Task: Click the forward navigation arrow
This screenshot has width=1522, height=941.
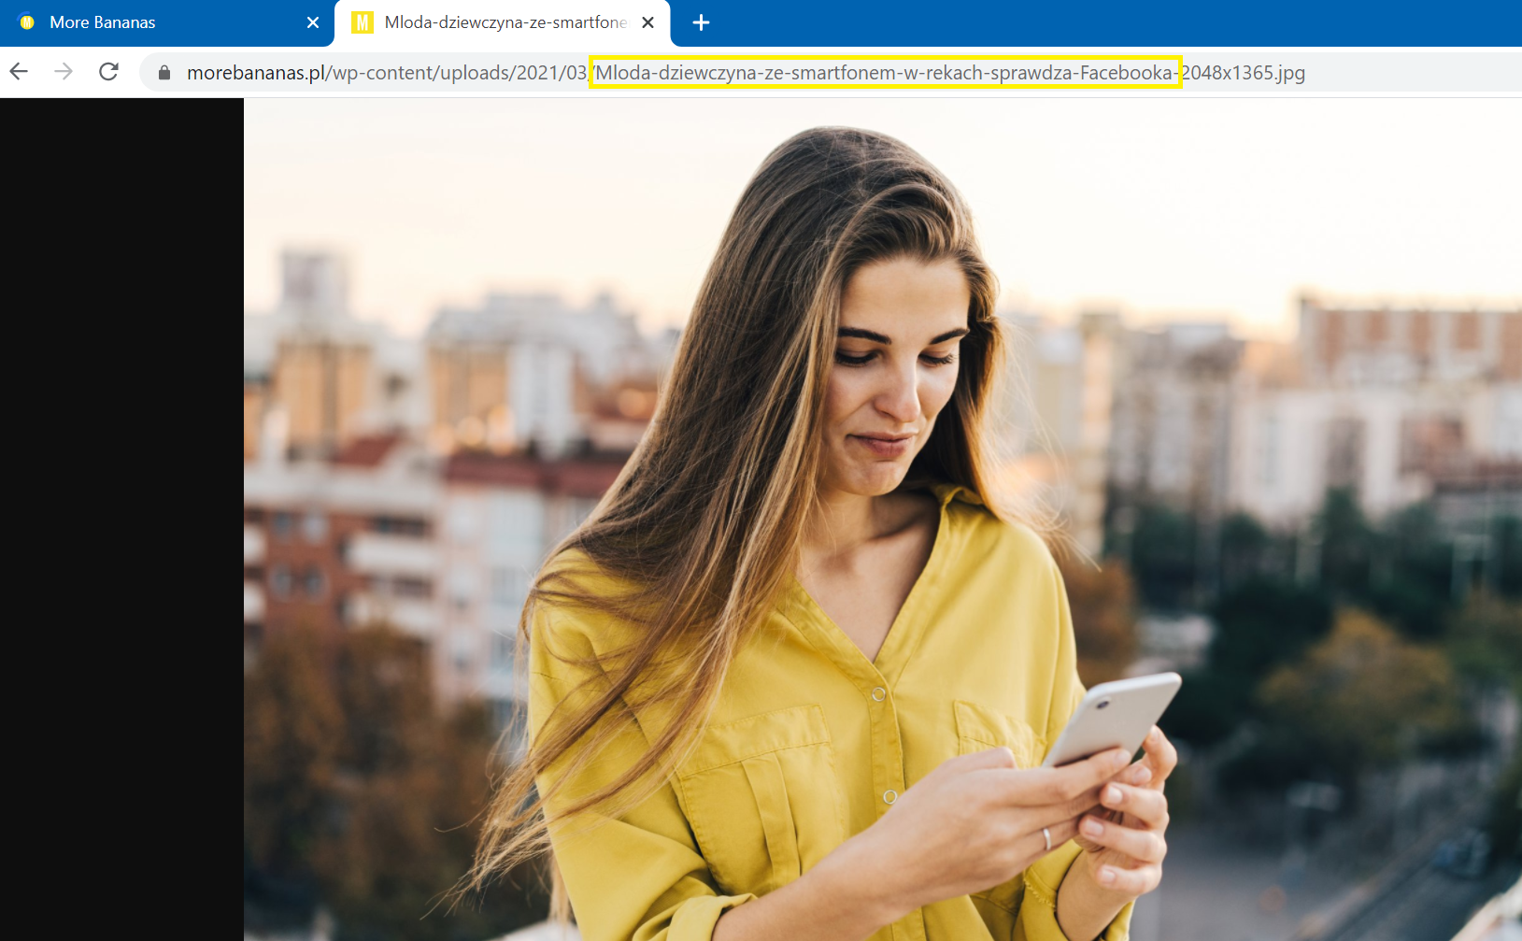Action: [64, 72]
